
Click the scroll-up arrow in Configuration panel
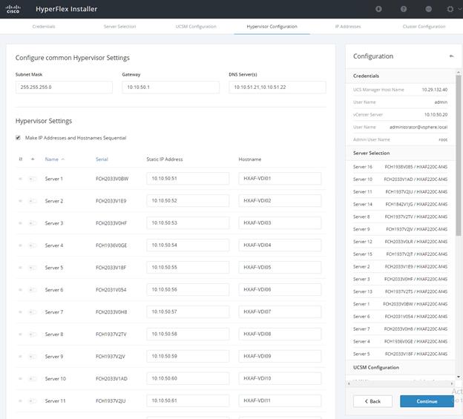(459, 72)
